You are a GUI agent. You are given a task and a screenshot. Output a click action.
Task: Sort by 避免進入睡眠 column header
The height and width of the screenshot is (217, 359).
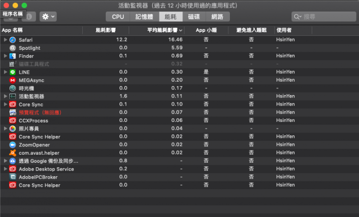251,30
